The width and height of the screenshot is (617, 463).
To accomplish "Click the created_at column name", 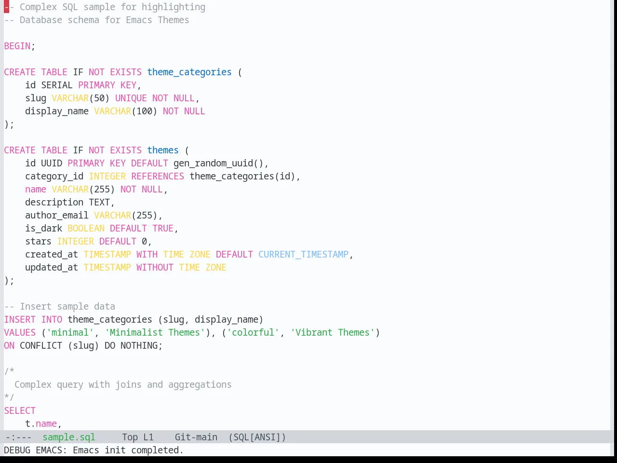I will [x=52, y=254].
